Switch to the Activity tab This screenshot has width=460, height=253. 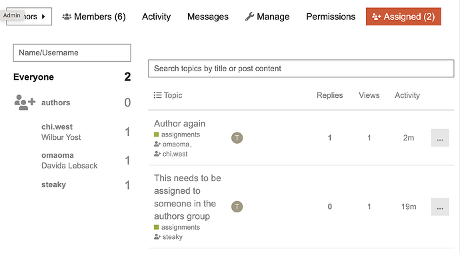pyautogui.click(x=156, y=17)
